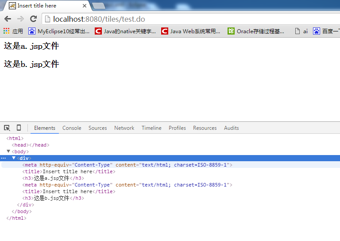Viewport: 340px width, 241px height.
Task: Select the first meta http-equiv element line
Action: [127, 165]
